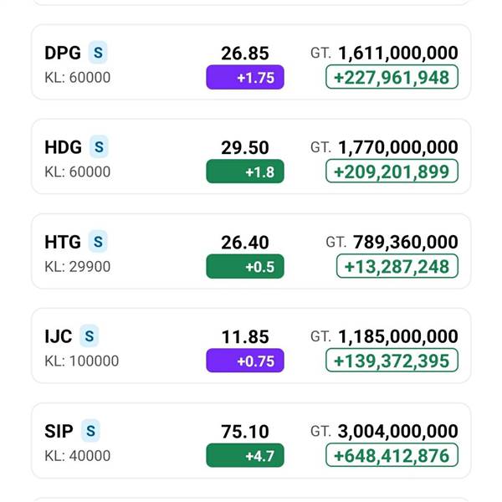Tap the S badge next to HTG
The width and height of the screenshot is (502, 502).
pyautogui.click(x=98, y=242)
